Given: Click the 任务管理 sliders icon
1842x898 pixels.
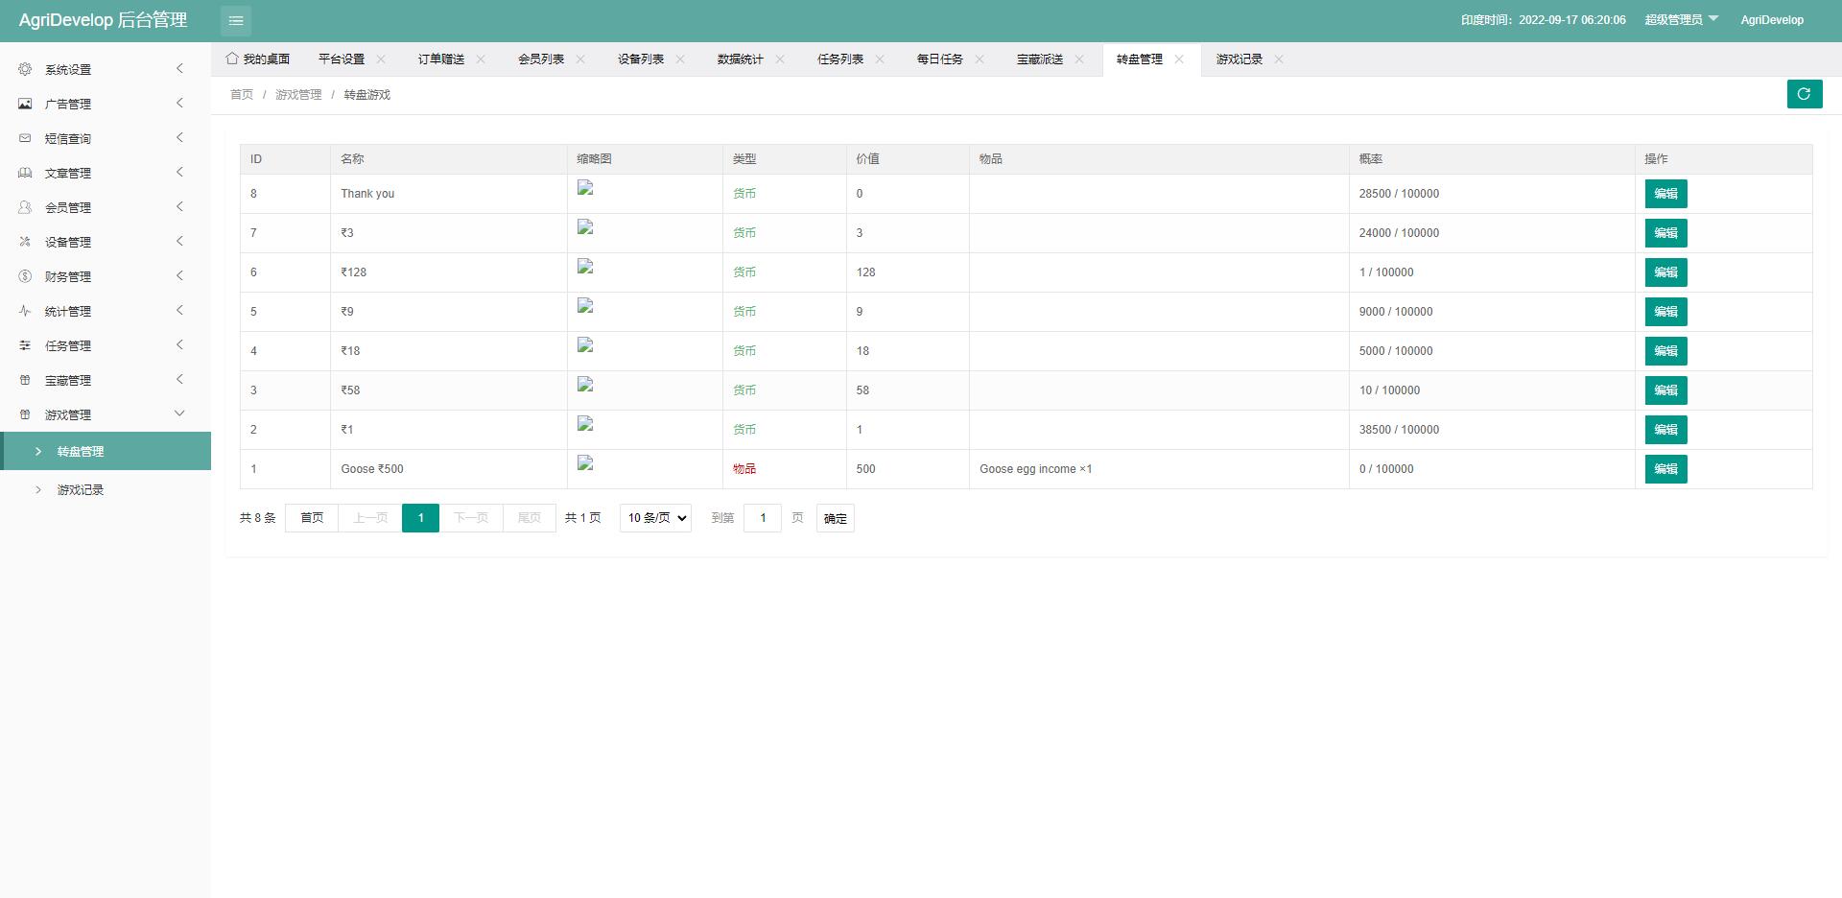Looking at the screenshot, I should pos(26,344).
